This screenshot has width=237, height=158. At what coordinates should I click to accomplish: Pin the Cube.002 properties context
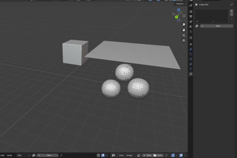231,5
